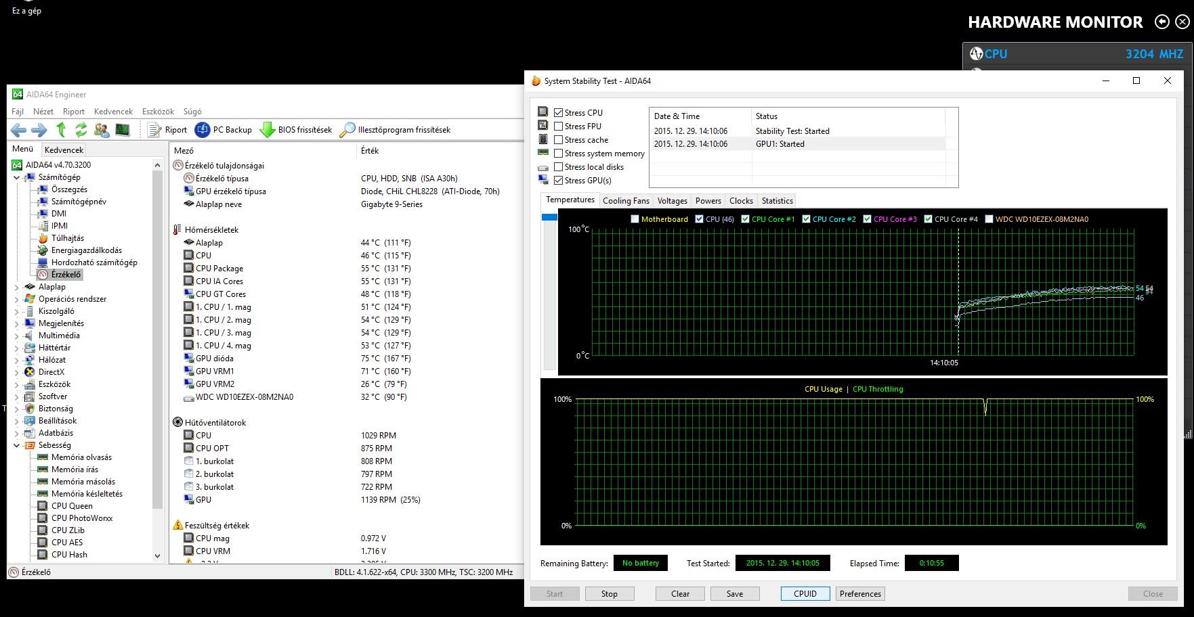
Task: Click the Clear button
Action: tap(681, 594)
